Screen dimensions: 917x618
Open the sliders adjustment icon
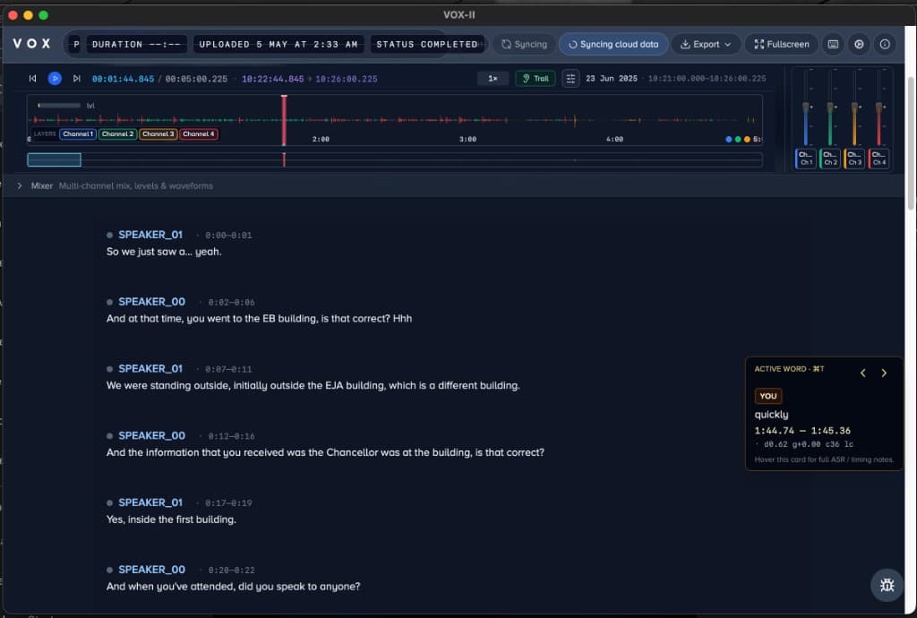coord(570,78)
